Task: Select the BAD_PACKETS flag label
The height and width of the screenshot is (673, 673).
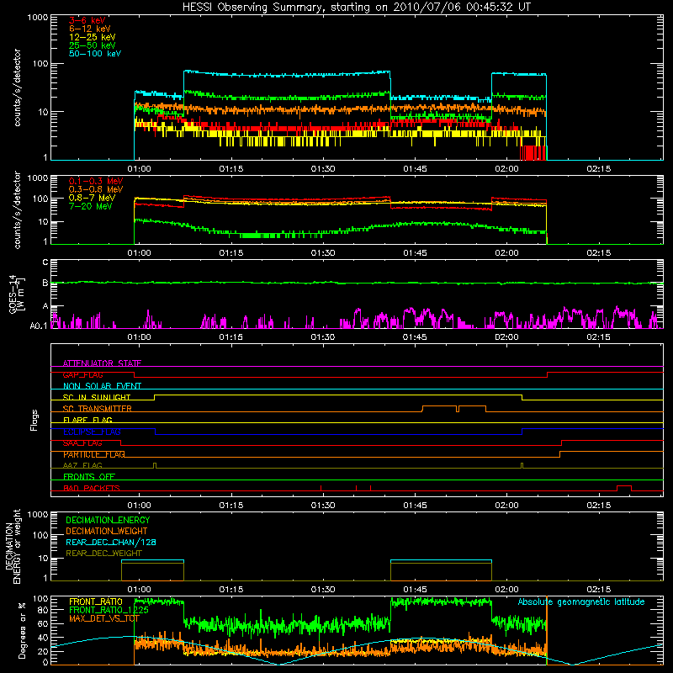Action: (92, 488)
